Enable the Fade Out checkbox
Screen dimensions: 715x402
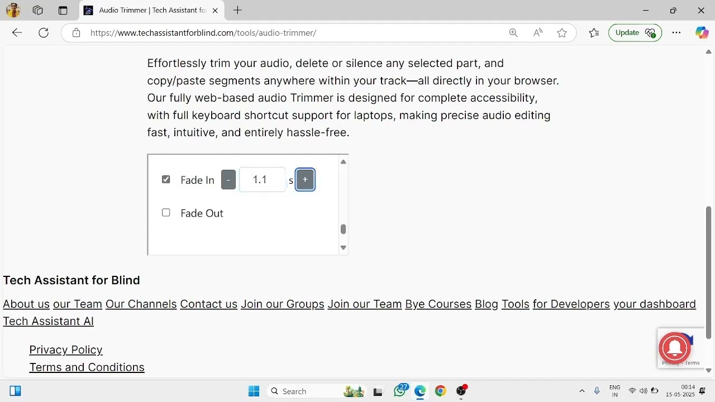[x=166, y=213]
